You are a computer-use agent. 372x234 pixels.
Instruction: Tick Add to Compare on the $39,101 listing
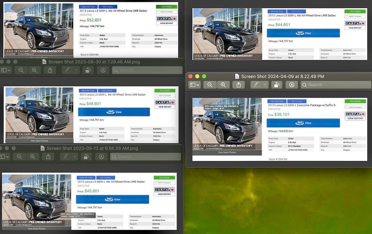pos(347,107)
